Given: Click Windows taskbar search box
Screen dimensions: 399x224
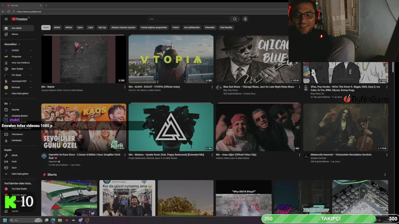Looking at the screenshot, I should [26, 220].
